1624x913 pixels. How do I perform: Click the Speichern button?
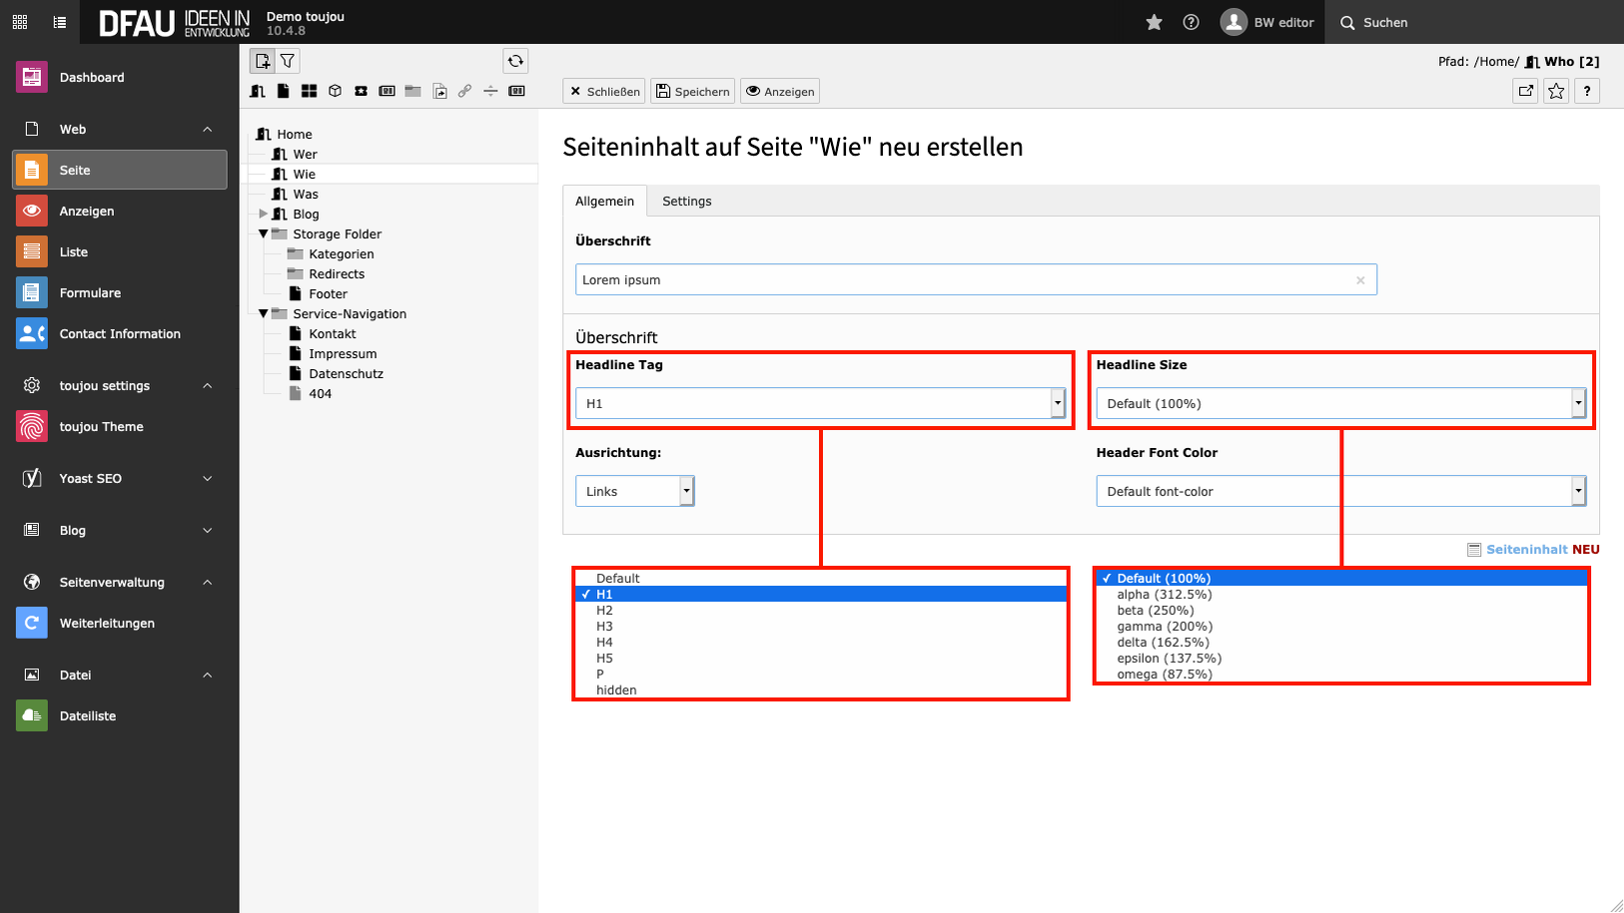[692, 91]
